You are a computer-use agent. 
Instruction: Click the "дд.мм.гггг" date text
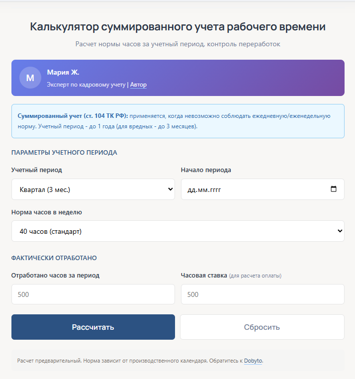point(204,189)
